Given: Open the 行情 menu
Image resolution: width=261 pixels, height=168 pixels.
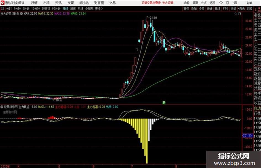Looking at the screenshot, I should pos(34,3).
